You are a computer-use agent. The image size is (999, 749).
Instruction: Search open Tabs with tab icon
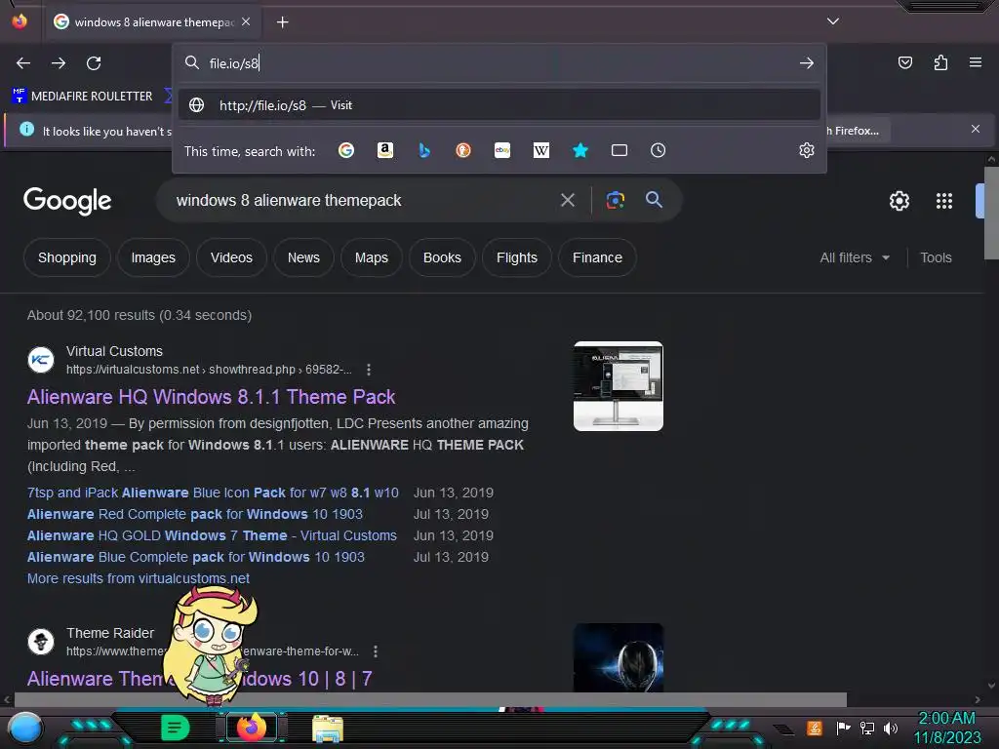(x=619, y=150)
